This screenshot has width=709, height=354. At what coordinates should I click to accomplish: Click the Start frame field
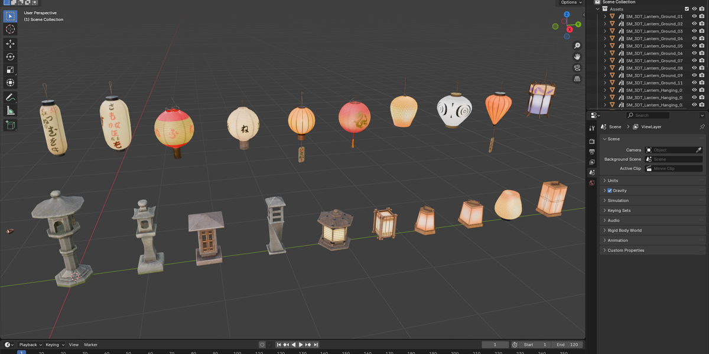coord(535,345)
